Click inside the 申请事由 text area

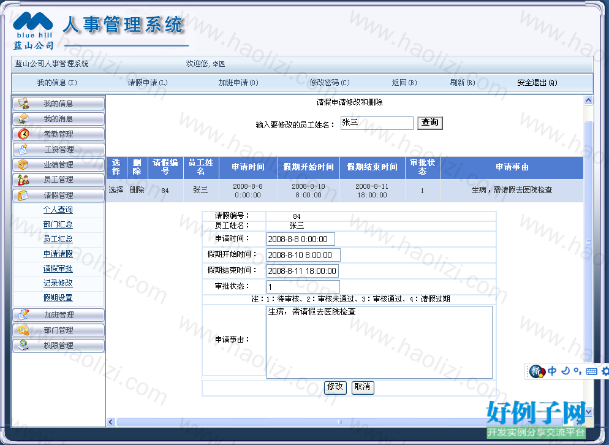coord(379,342)
